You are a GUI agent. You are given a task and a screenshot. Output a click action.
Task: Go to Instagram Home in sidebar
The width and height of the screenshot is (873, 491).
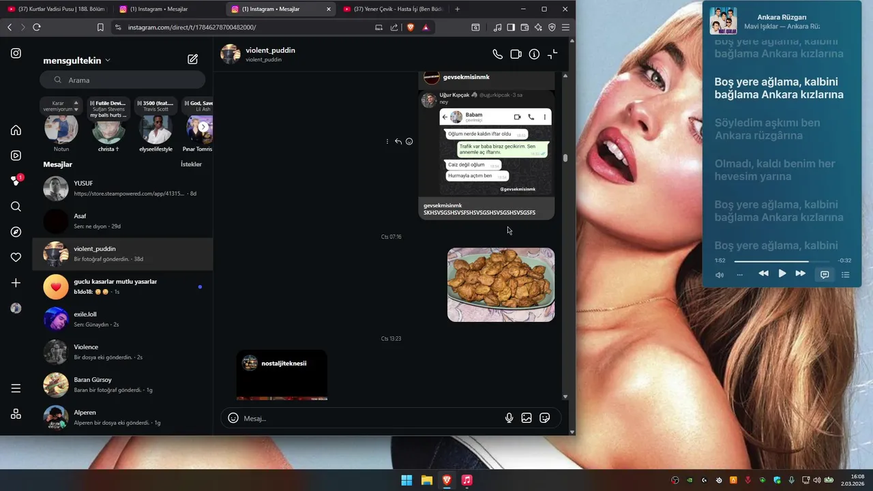(x=16, y=130)
